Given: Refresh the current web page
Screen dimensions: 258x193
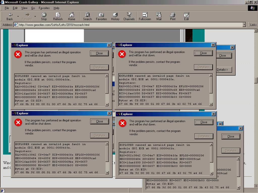Looking at the screenshot, I should tap(58, 16).
